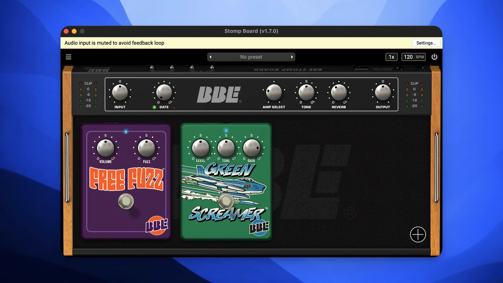The width and height of the screenshot is (503, 283).
Task: Click the power bypass icon
Action: pos(434,57)
